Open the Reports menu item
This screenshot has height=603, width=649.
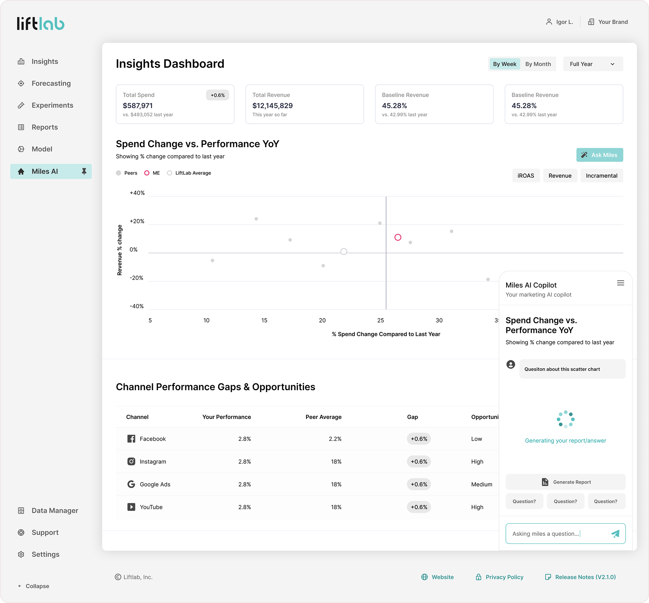click(x=45, y=127)
